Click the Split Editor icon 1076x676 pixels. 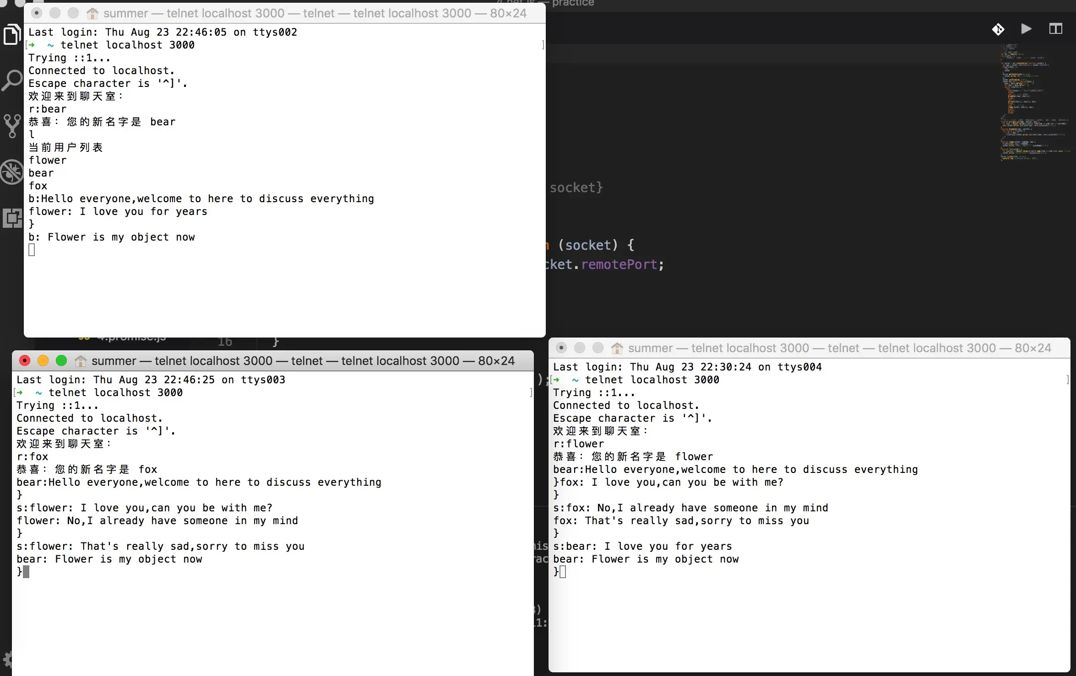pos(1055,29)
